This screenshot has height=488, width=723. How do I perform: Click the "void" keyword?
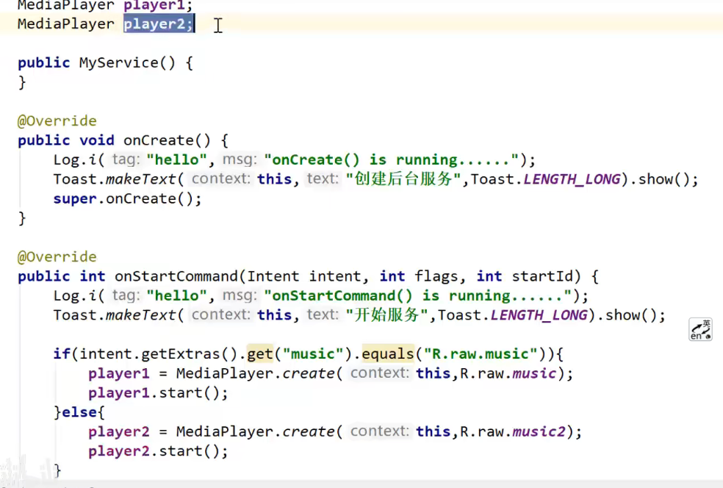[97, 140]
